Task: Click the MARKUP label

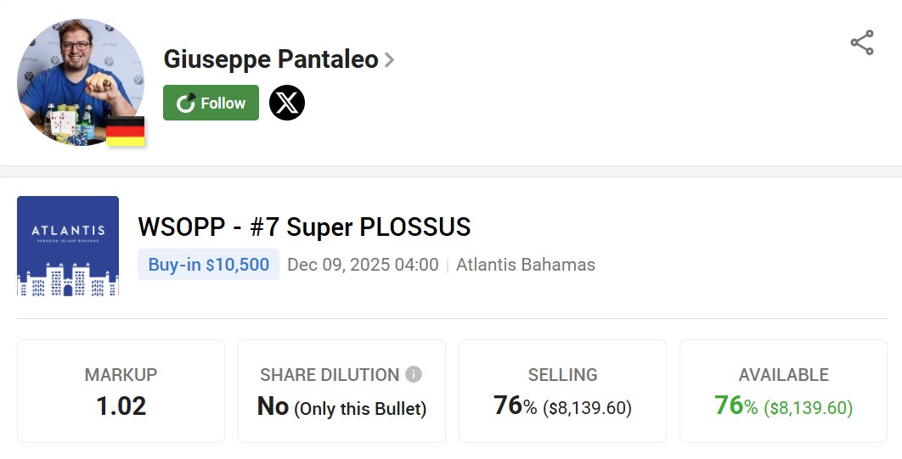Action: [121, 375]
